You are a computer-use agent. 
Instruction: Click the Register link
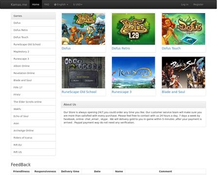pyautogui.click(x=198, y=4)
